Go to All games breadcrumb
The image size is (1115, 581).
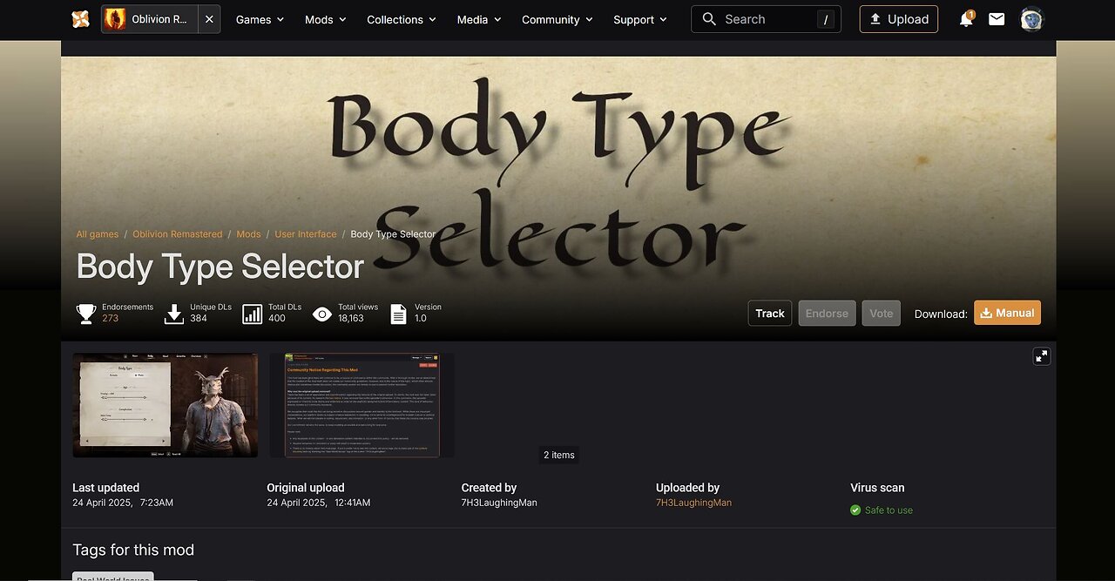[98, 234]
